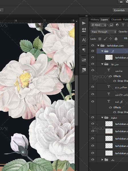The width and height of the screenshot is (128, 171).
Task: Toggle Drop Shadow visibility under پرشین layer
Action: [x=115, y=81]
